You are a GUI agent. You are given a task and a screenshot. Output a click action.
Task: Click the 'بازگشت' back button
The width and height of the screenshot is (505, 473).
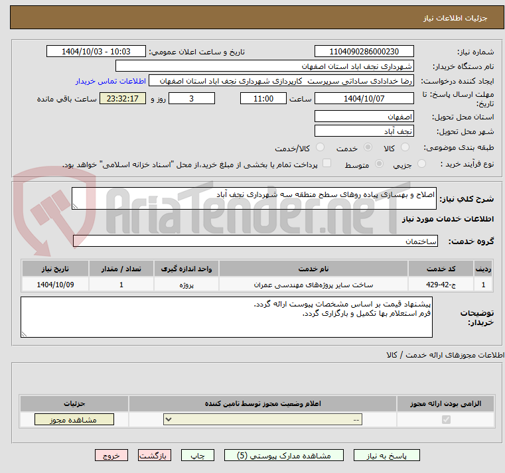point(155,456)
